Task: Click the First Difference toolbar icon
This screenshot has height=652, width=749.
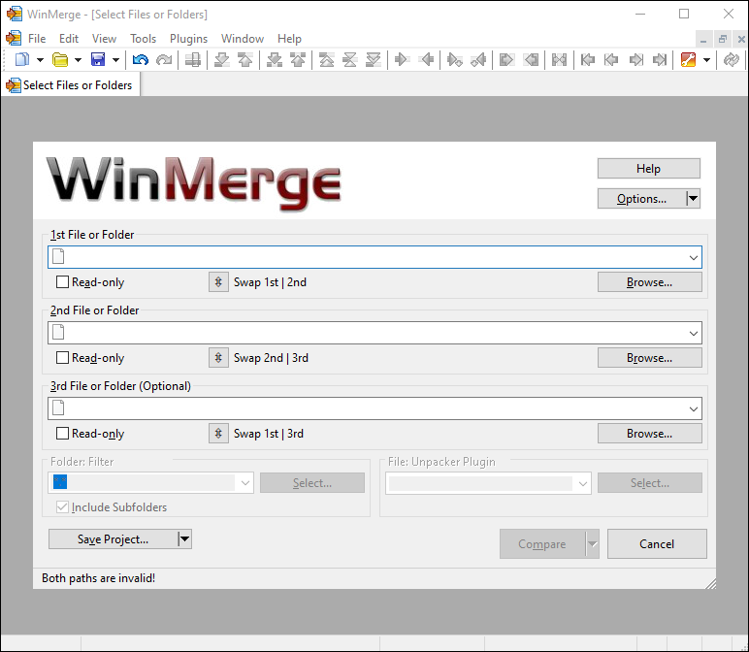Action: point(326,60)
